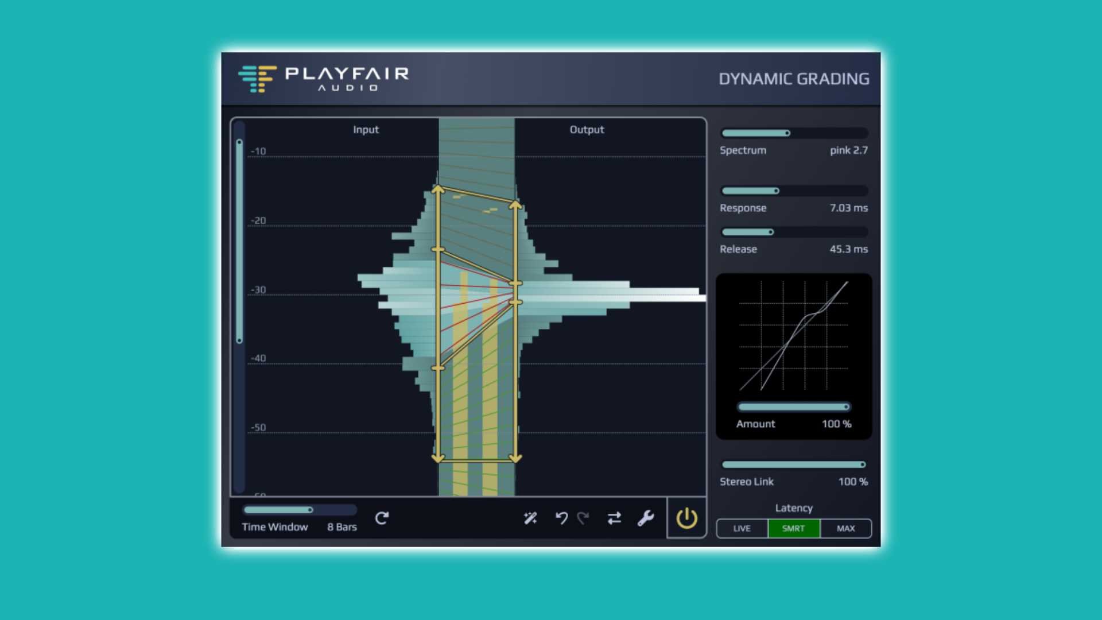
Task: Click the Release slider track
Action: [x=794, y=232]
